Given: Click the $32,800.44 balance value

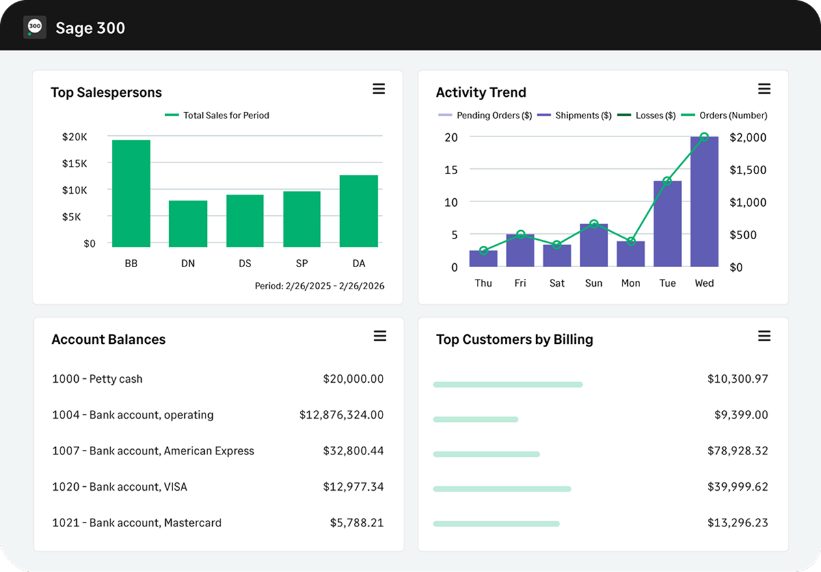Looking at the screenshot, I should [x=353, y=450].
